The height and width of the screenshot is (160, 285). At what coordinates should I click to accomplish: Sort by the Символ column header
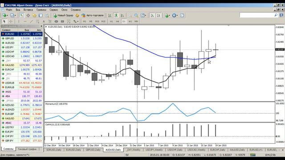(9, 30)
